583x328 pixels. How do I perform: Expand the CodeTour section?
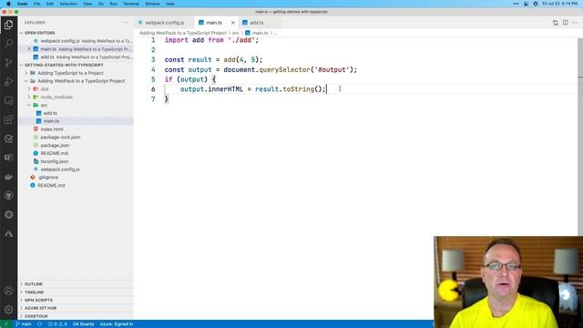36,316
